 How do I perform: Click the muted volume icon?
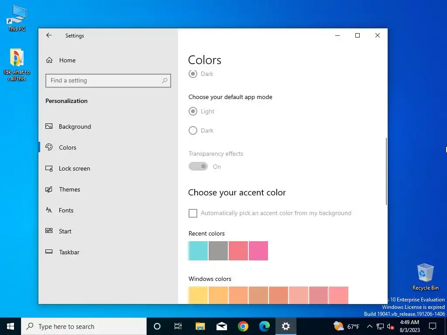391,326
